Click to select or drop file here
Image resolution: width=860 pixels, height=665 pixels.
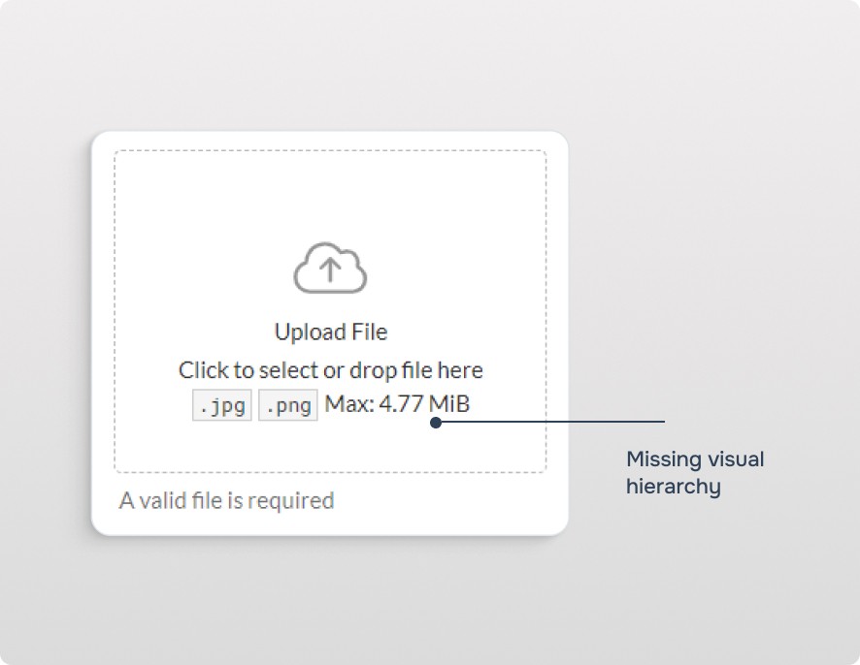click(x=331, y=369)
